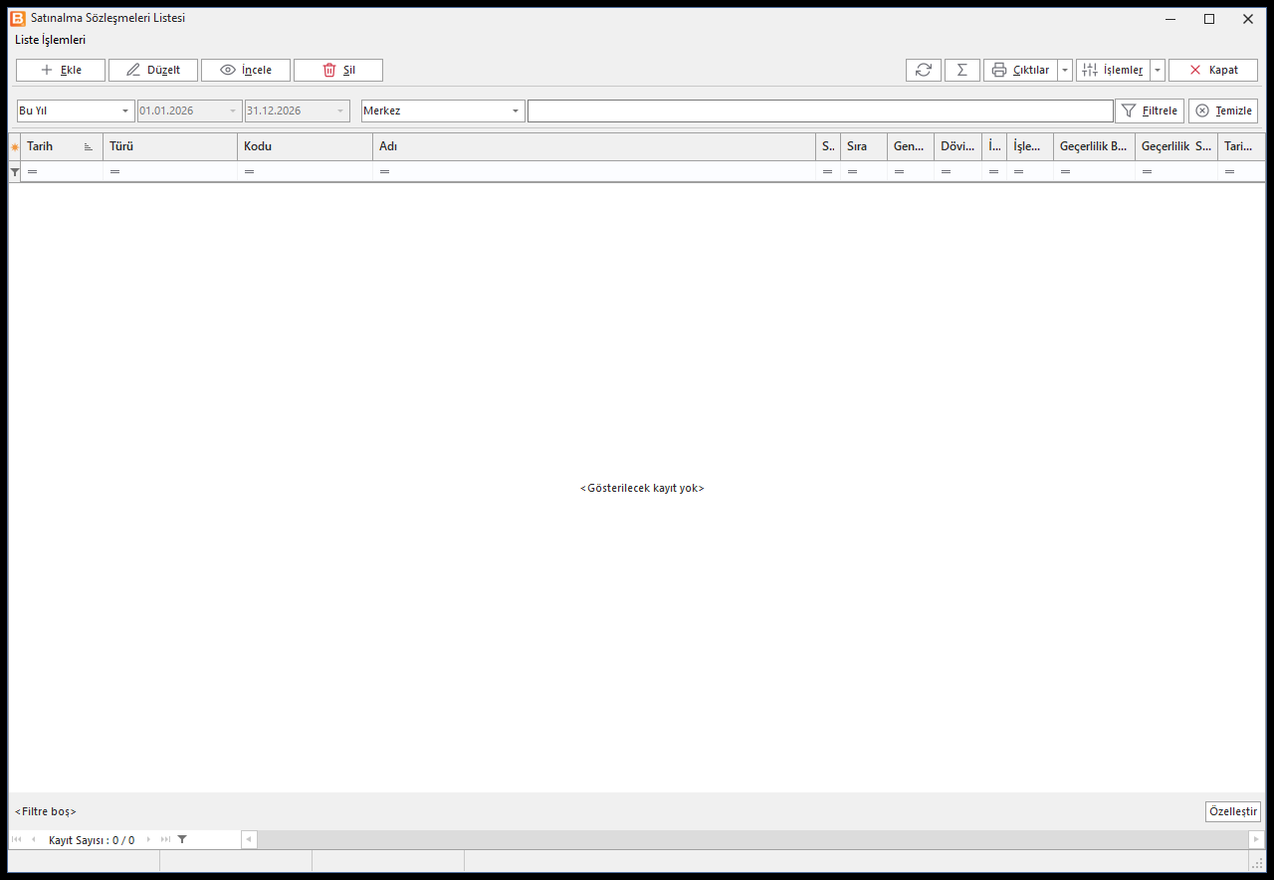Screen dimensions: 1274x880
Task: Clear filters with Temizle
Action: click(x=1223, y=110)
